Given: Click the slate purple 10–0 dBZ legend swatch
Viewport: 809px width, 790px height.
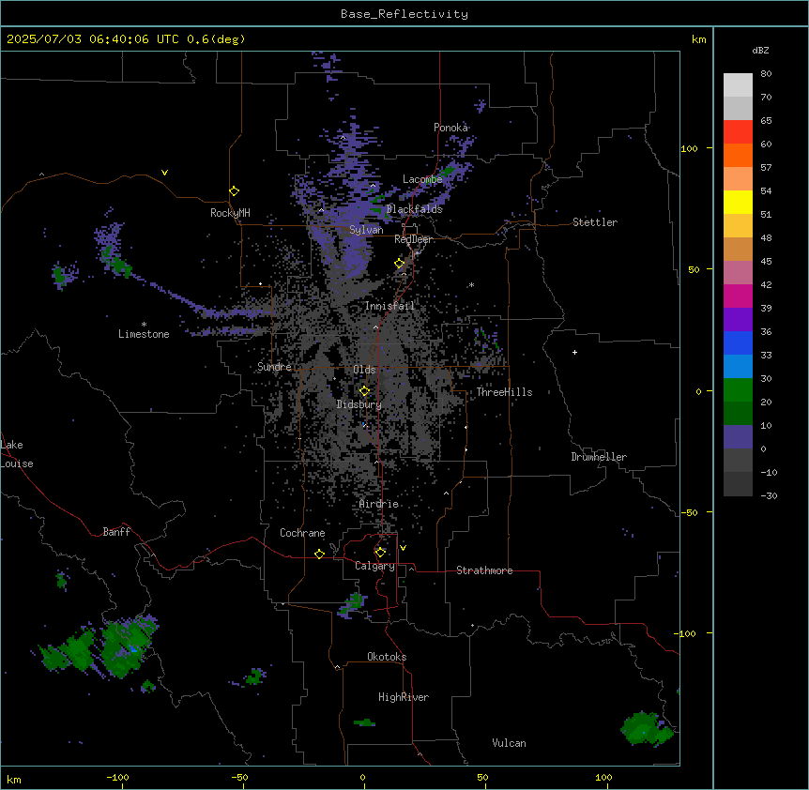Looking at the screenshot, I should point(738,437).
